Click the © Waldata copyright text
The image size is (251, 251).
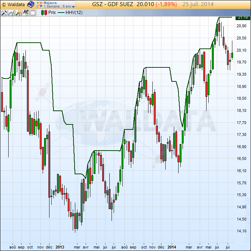(14, 4)
